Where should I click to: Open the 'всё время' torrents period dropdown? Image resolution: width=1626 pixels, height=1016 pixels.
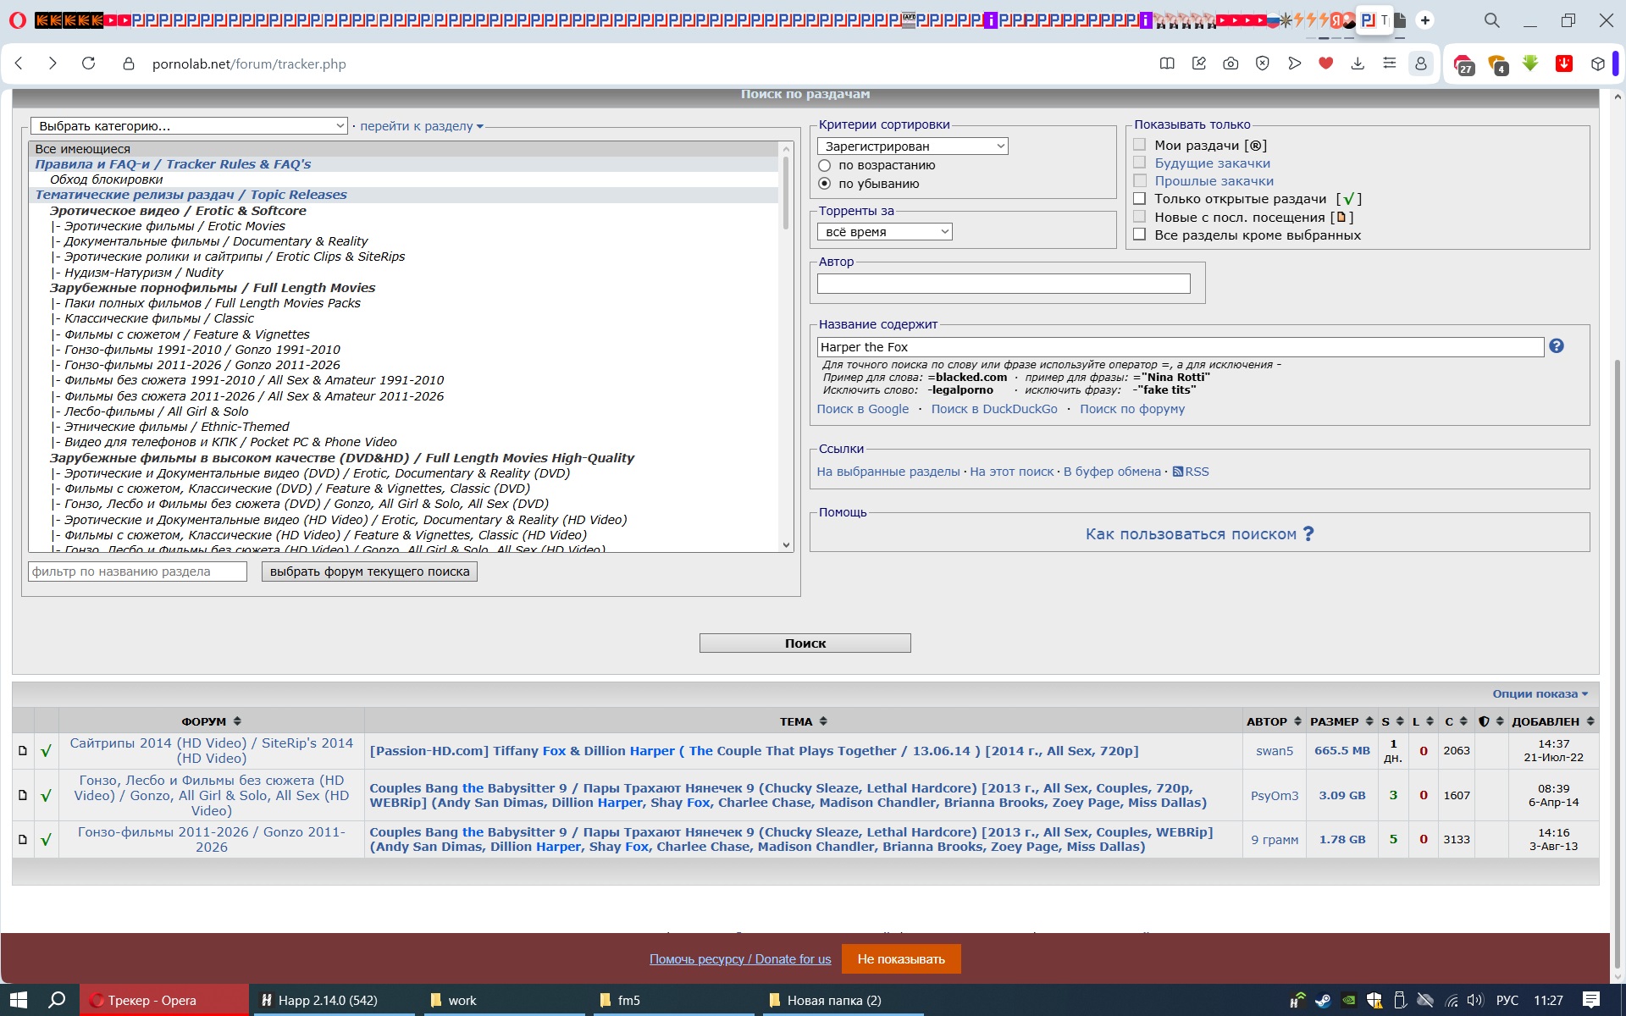(x=885, y=232)
